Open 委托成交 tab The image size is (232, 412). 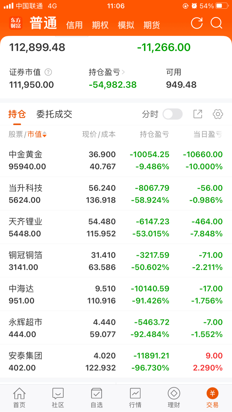click(x=54, y=114)
